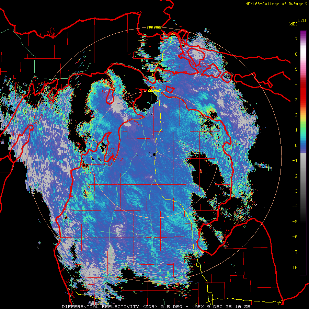Click the -2 tick label on color scale
Image resolution: width=309 pixels, height=309 pixels.
click(295, 176)
